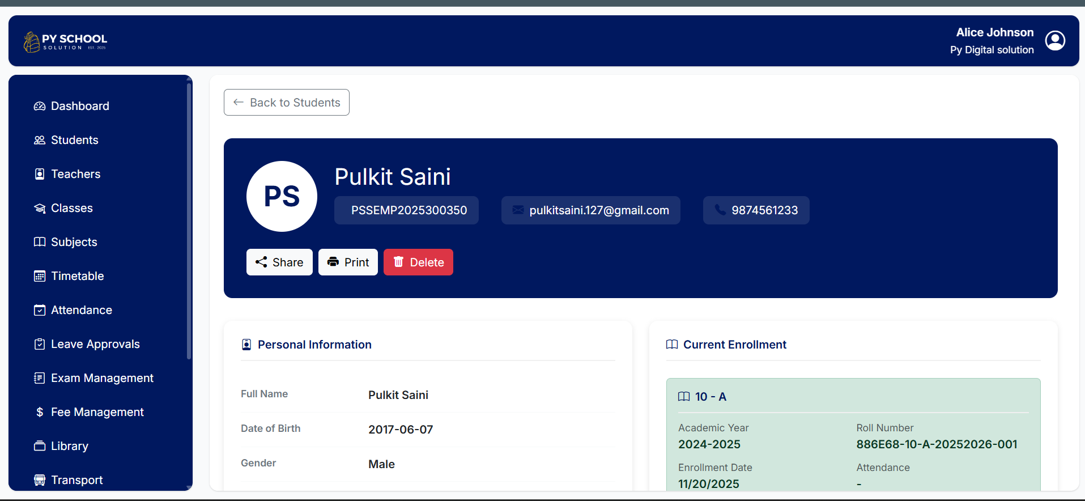Click the Current Enrollment book icon
Viewport: 1085px width, 501px height.
click(672, 345)
